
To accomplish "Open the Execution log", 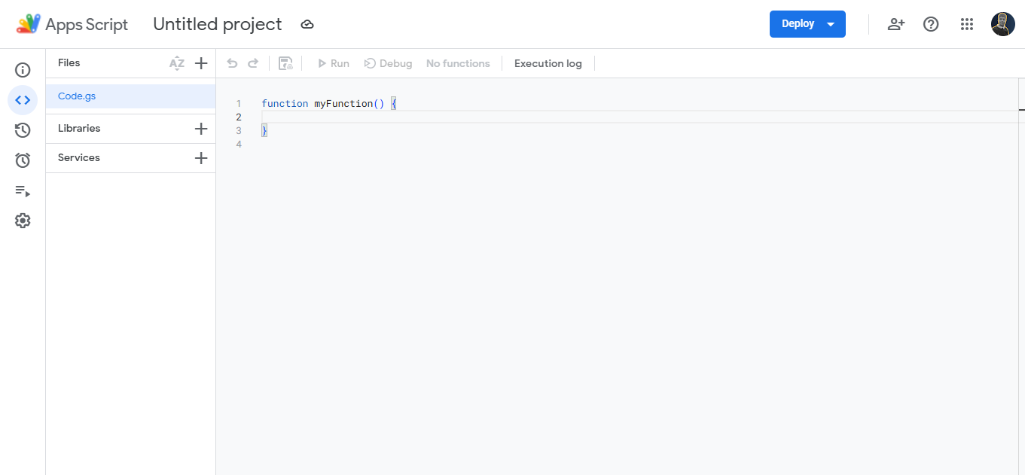I will pyautogui.click(x=548, y=63).
